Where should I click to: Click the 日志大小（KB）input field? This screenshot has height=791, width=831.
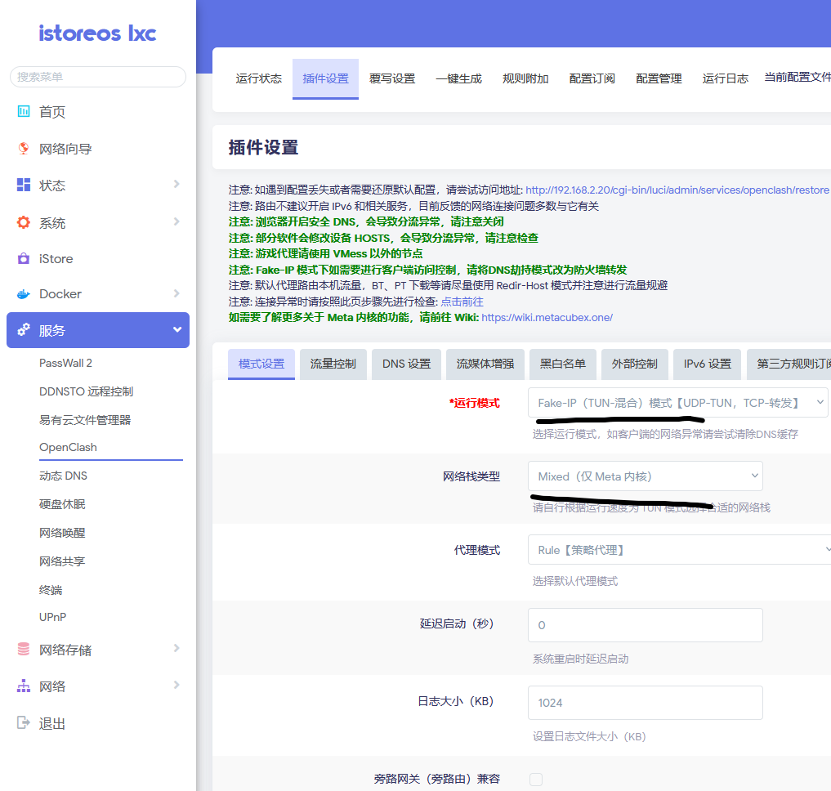click(645, 703)
